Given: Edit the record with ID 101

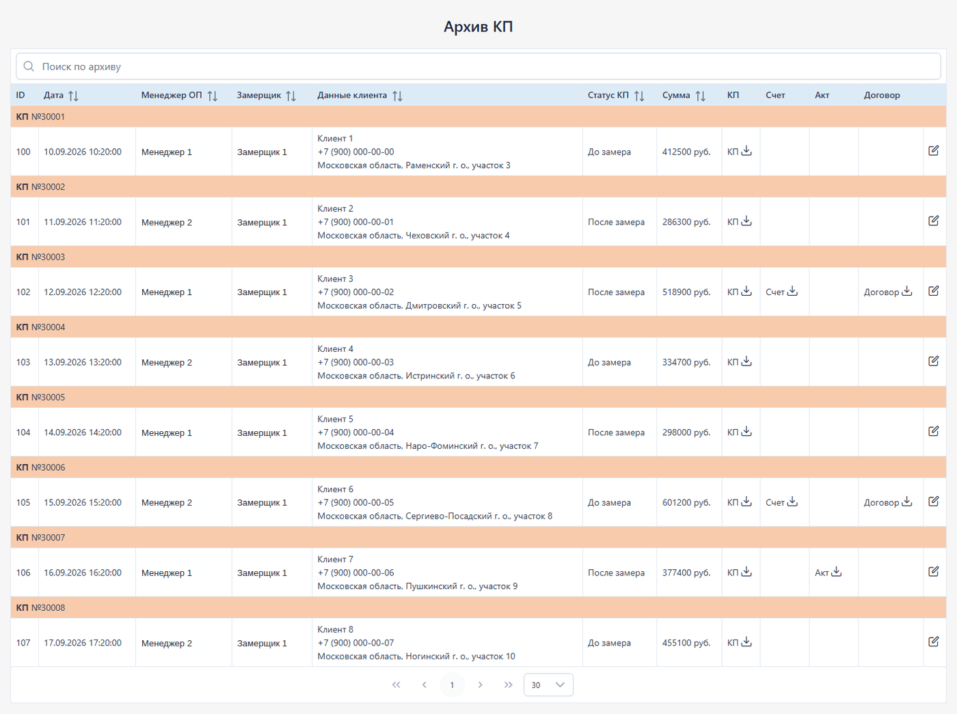Looking at the screenshot, I should point(934,221).
